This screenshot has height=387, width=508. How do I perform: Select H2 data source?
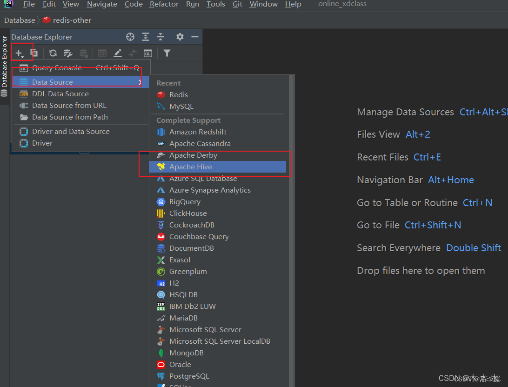218,283
